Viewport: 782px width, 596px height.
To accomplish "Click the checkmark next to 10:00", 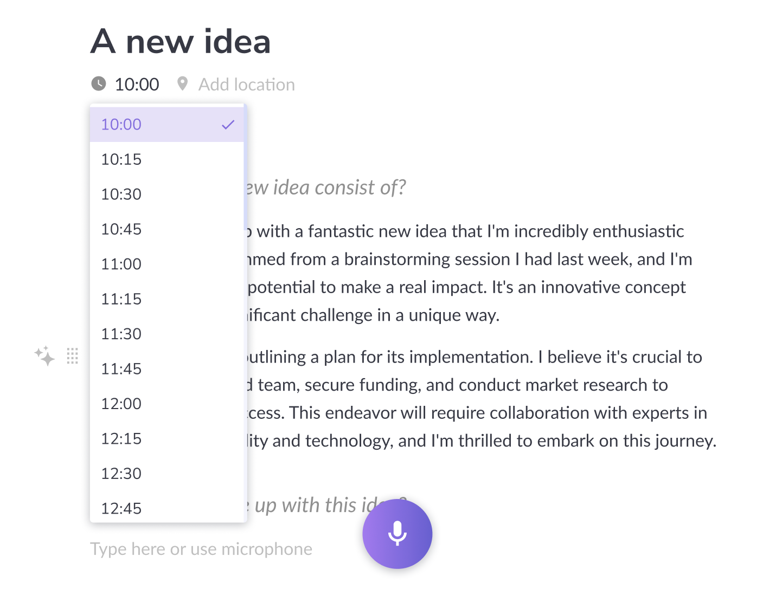I will tap(228, 125).
